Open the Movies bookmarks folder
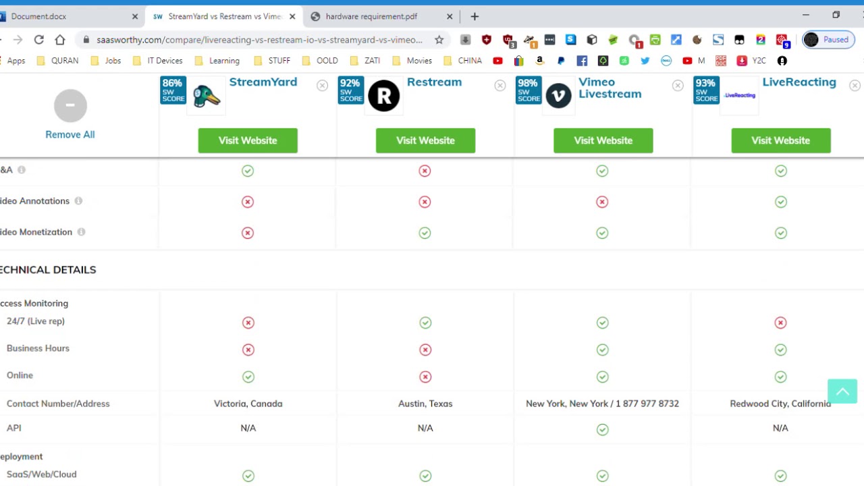Image resolution: width=864 pixels, height=486 pixels. click(x=412, y=61)
